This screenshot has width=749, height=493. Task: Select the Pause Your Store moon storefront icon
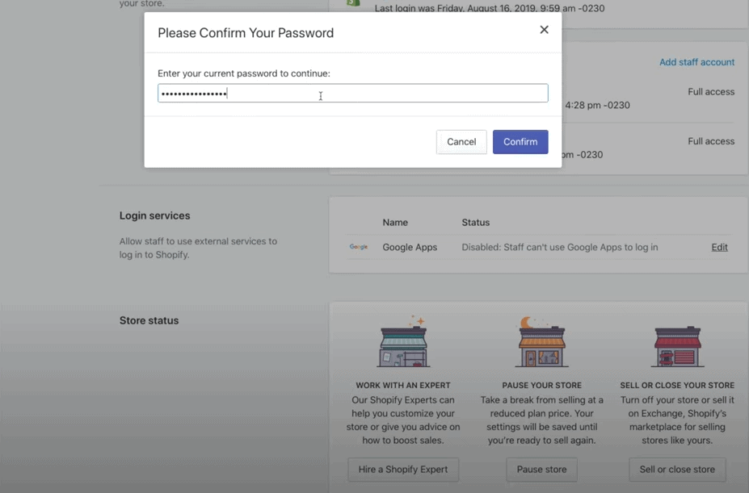(541, 342)
